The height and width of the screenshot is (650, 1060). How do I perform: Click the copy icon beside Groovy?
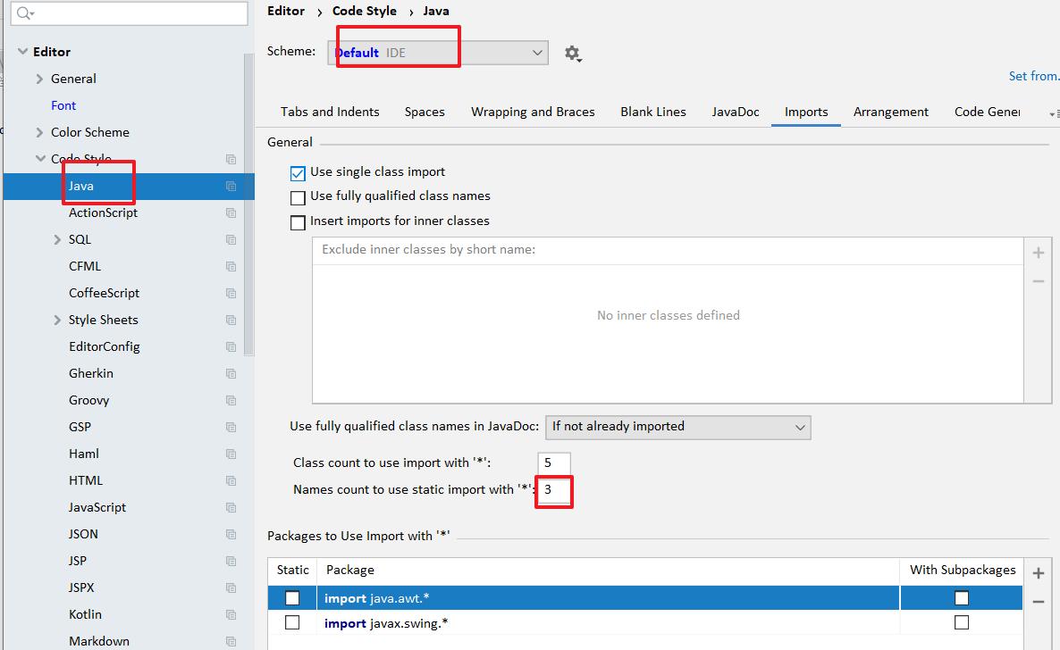[x=231, y=401]
